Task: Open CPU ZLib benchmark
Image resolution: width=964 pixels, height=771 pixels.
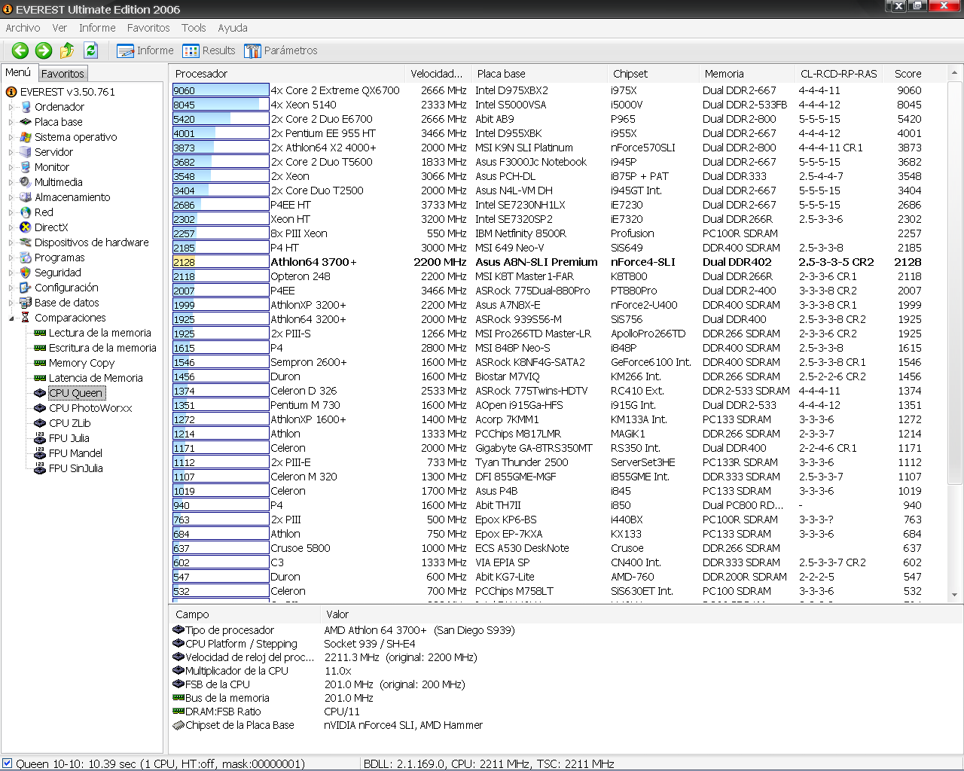Action: pyautogui.click(x=69, y=423)
